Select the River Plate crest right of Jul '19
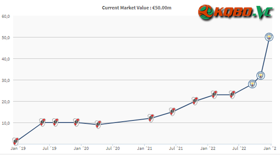Screen dimensions: 280x160 point(55,122)
